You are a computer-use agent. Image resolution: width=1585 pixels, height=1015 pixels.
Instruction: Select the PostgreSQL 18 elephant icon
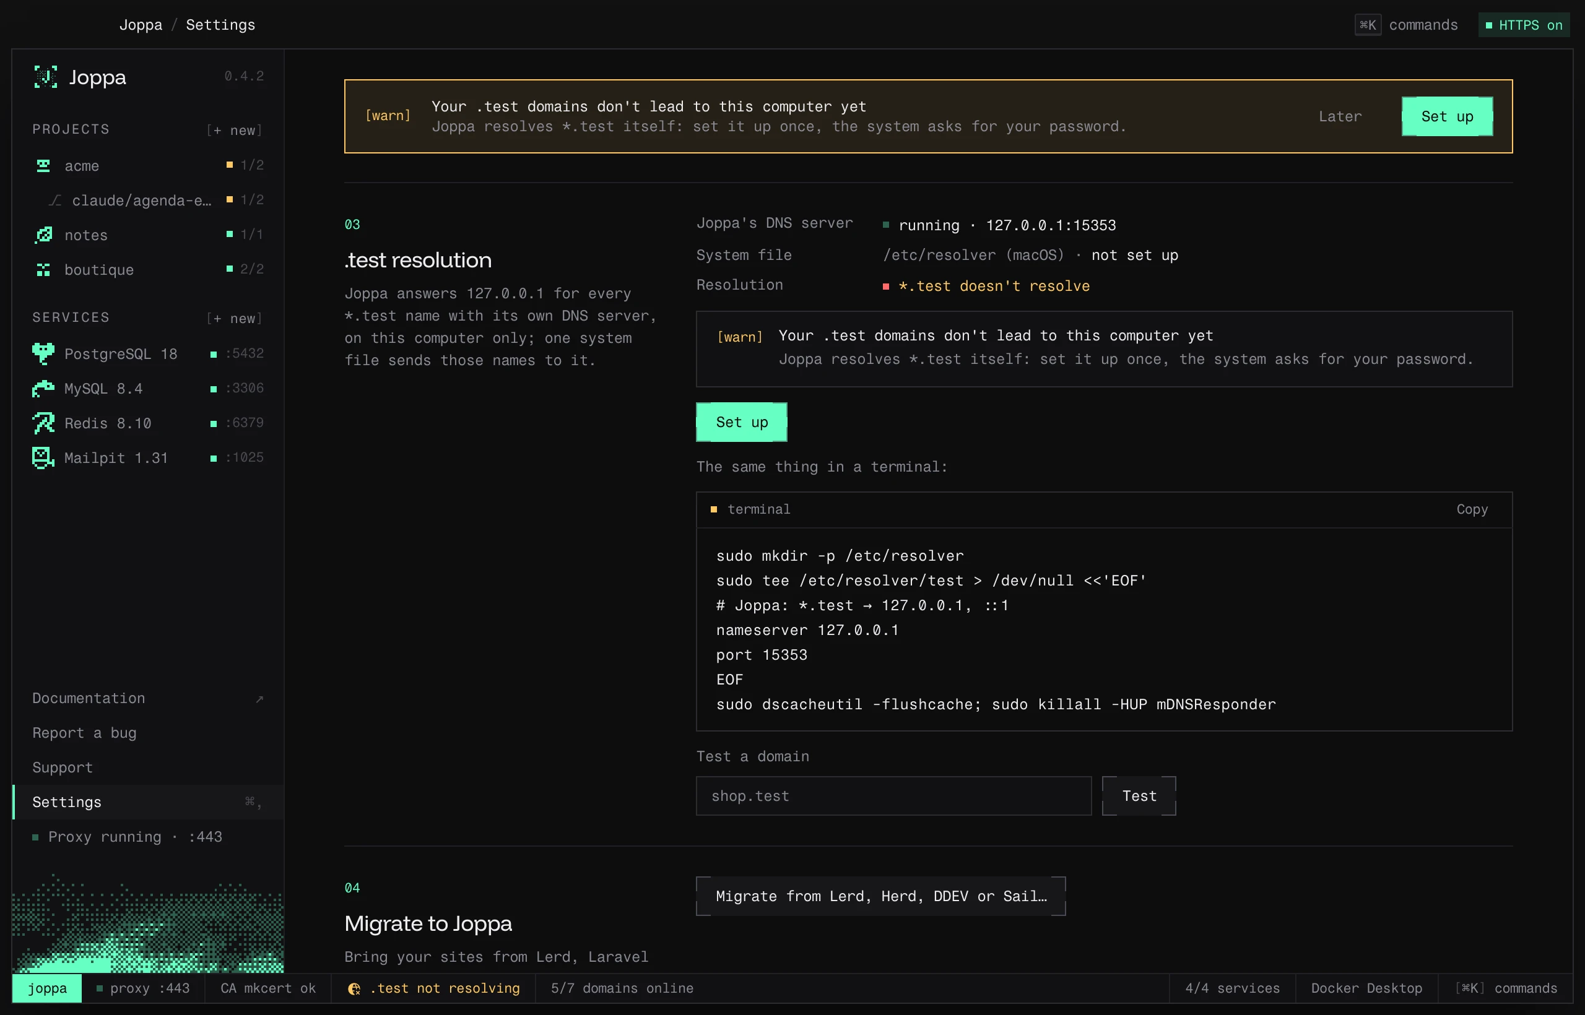pos(43,354)
